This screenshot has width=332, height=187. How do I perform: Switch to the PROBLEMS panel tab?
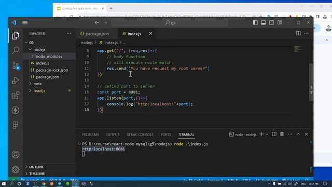pos(90,135)
